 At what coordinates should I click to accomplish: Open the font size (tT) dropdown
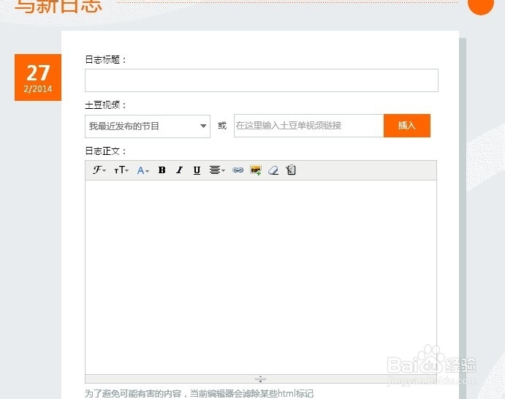(x=121, y=170)
